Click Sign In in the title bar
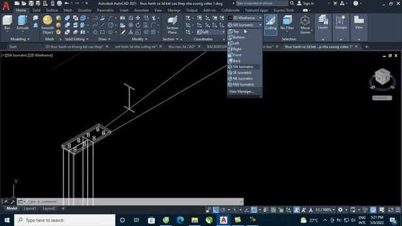The height and width of the screenshot is (226, 402). pos(305,3)
